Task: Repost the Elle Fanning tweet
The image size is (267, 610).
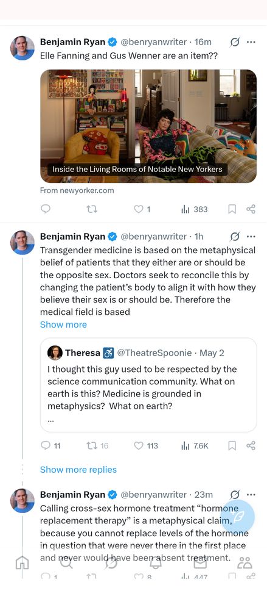Action: (x=92, y=209)
